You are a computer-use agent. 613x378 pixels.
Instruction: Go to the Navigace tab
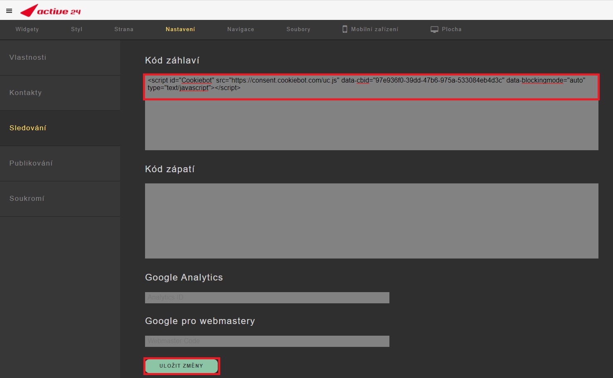pyautogui.click(x=241, y=29)
